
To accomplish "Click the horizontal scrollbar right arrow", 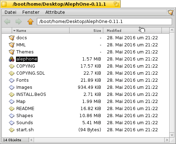I will point(167,140).
